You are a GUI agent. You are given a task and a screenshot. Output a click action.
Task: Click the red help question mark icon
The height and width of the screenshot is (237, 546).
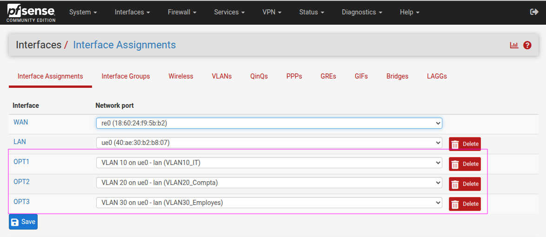tap(527, 45)
